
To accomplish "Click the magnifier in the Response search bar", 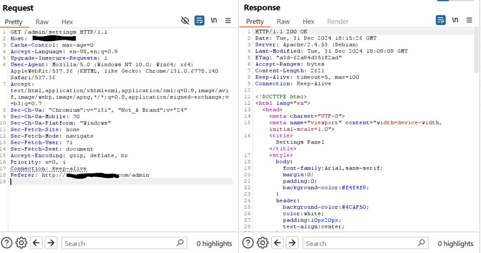I will pos(421,243).
